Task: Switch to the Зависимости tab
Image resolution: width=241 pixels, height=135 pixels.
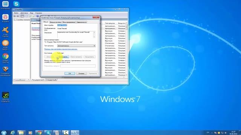Action: 82,22
